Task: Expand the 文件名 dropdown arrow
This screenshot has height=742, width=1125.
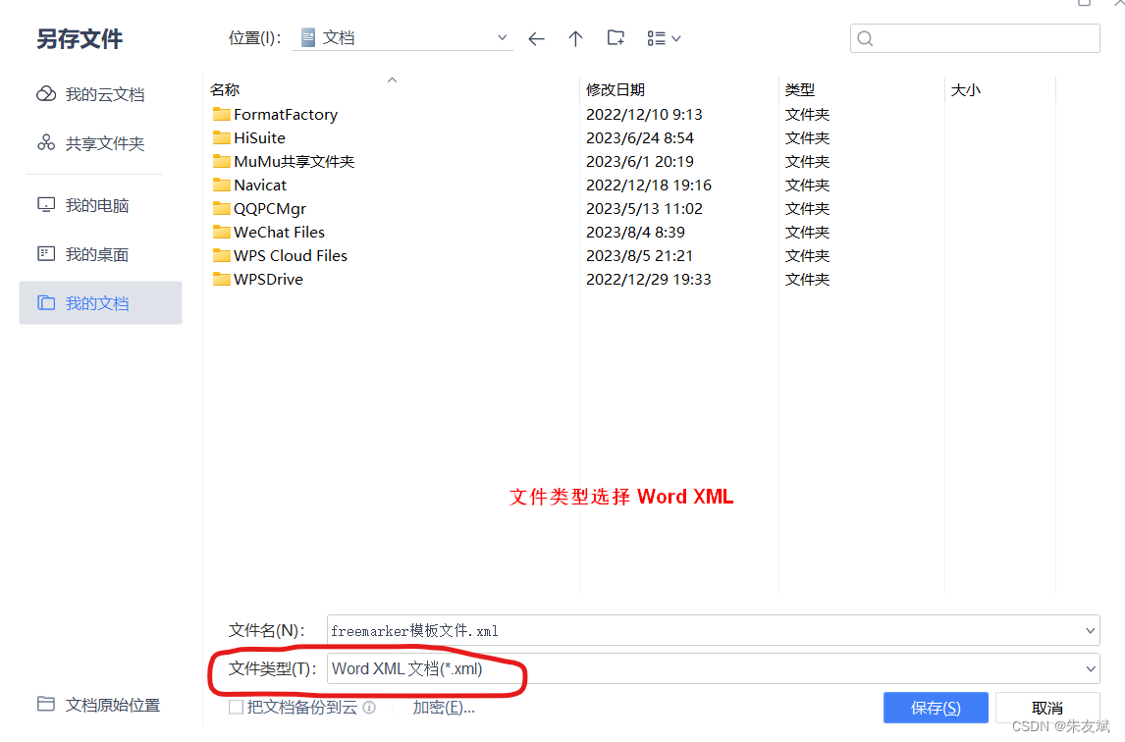Action: pos(1091,630)
